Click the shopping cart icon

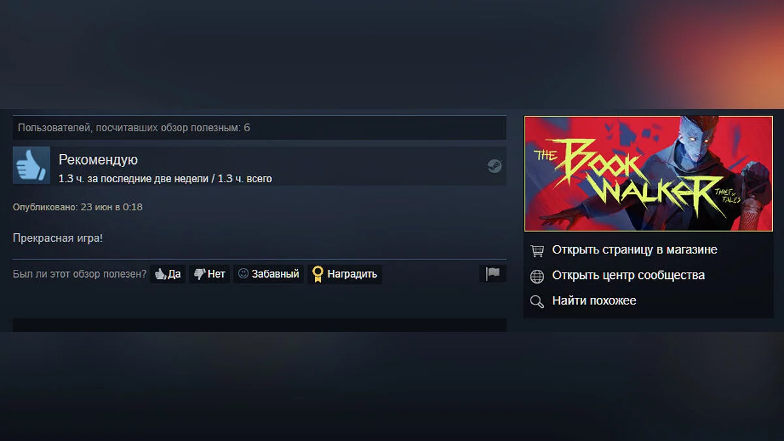pyautogui.click(x=537, y=250)
